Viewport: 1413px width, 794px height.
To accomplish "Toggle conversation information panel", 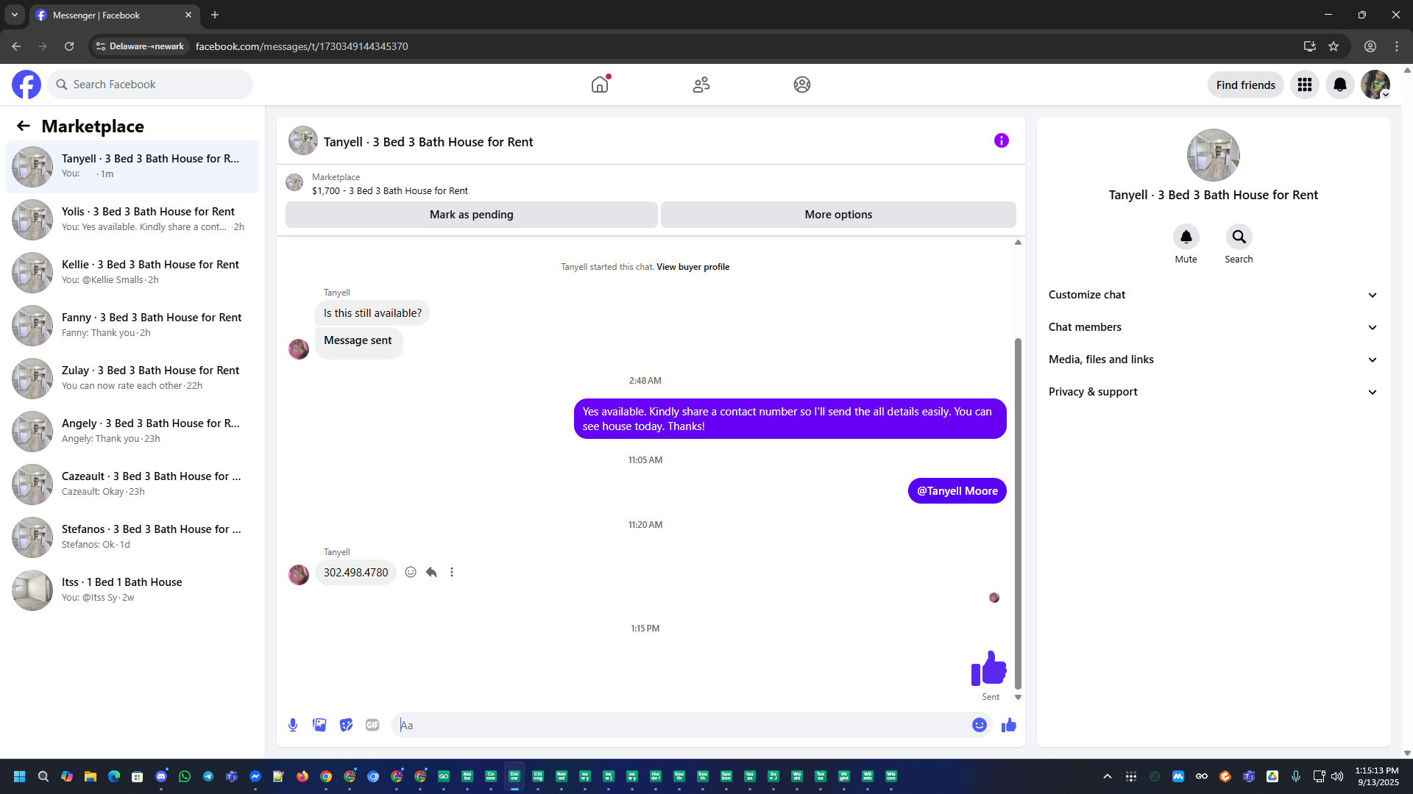I will [x=1001, y=140].
